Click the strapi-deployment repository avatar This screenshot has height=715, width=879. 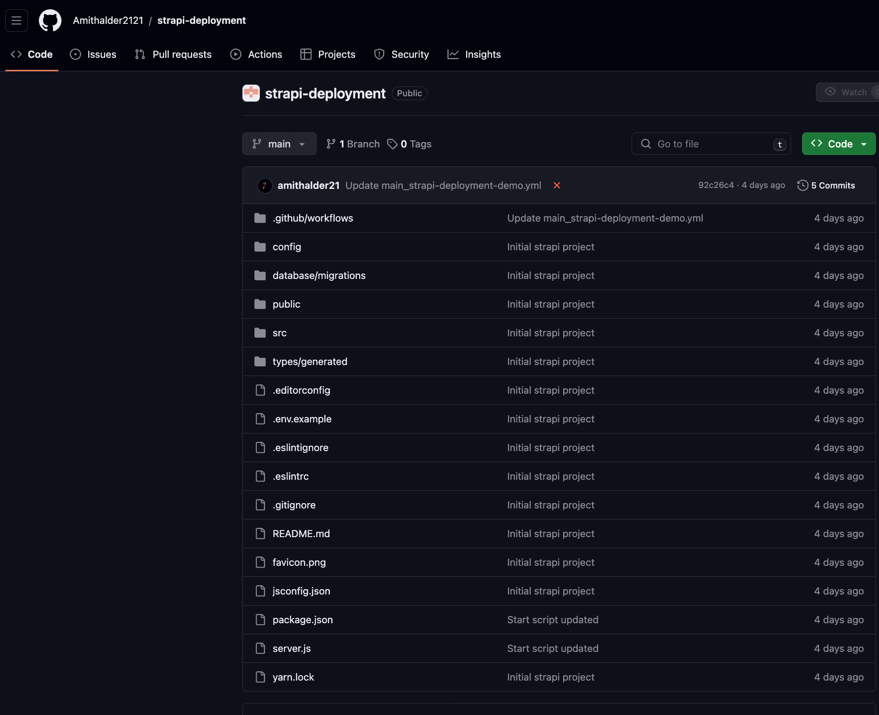[251, 93]
